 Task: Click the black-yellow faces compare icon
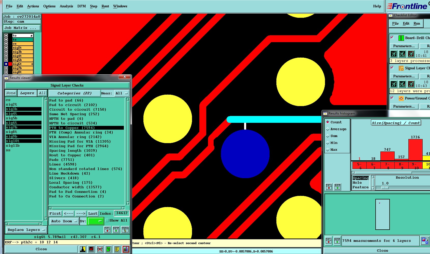[x=83, y=249]
